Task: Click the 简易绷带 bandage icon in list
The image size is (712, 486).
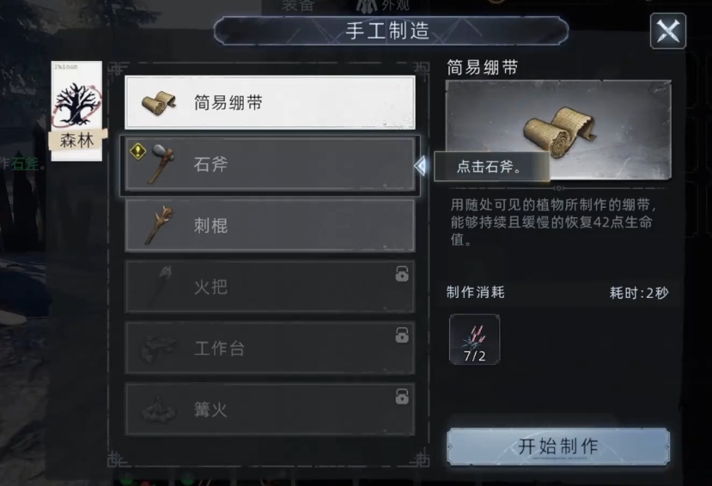Action: [x=159, y=103]
